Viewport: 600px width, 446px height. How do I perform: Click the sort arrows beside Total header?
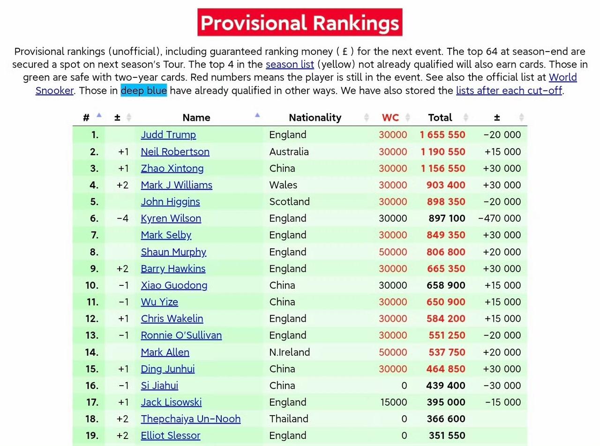click(x=466, y=118)
